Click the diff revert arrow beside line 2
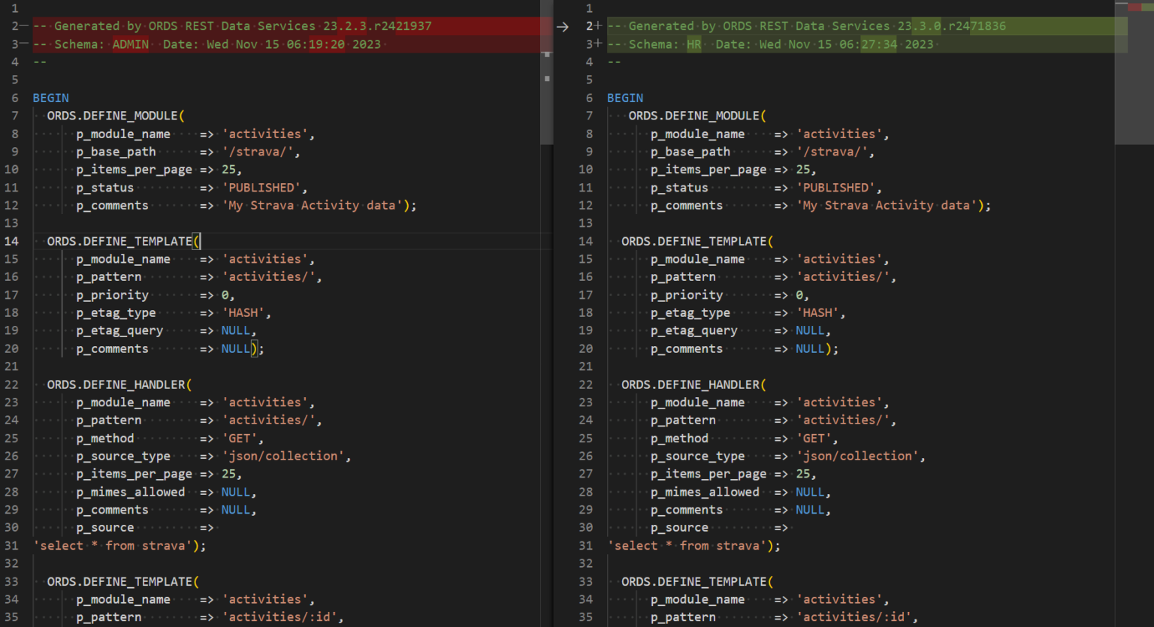 562,26
